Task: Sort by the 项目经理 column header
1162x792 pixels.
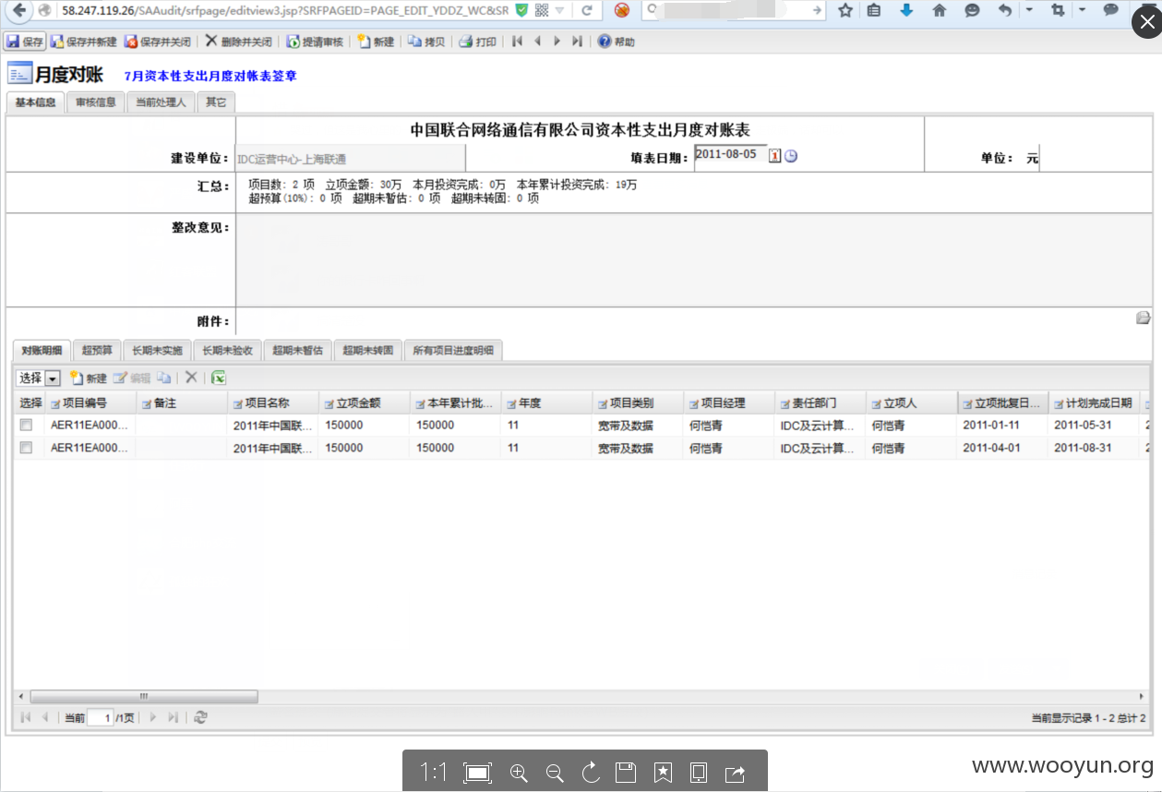Action: coord(729,403)
